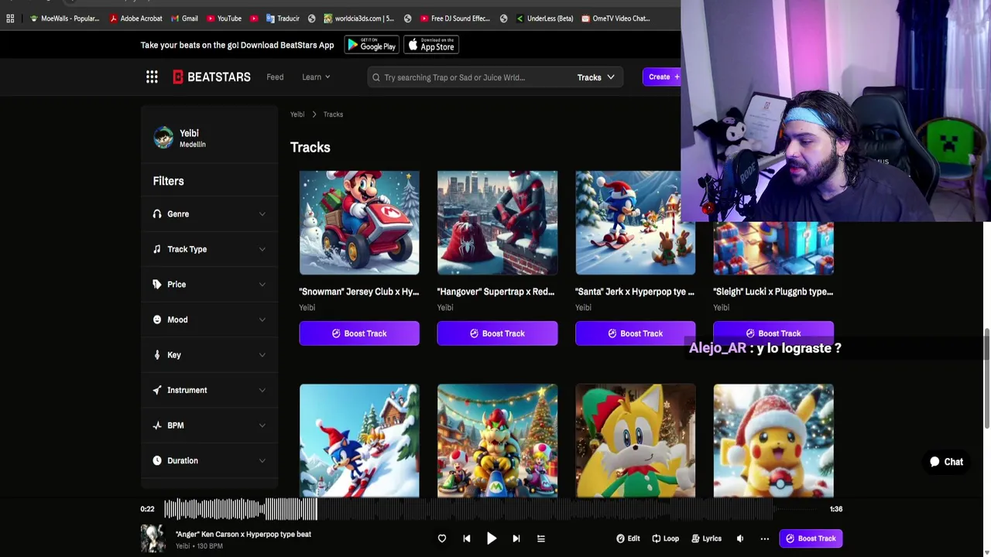This screenshot has height=557, width=991.
Task: Boost the Santa Jerk x Hyperpop track
Action: click(635, 333)
